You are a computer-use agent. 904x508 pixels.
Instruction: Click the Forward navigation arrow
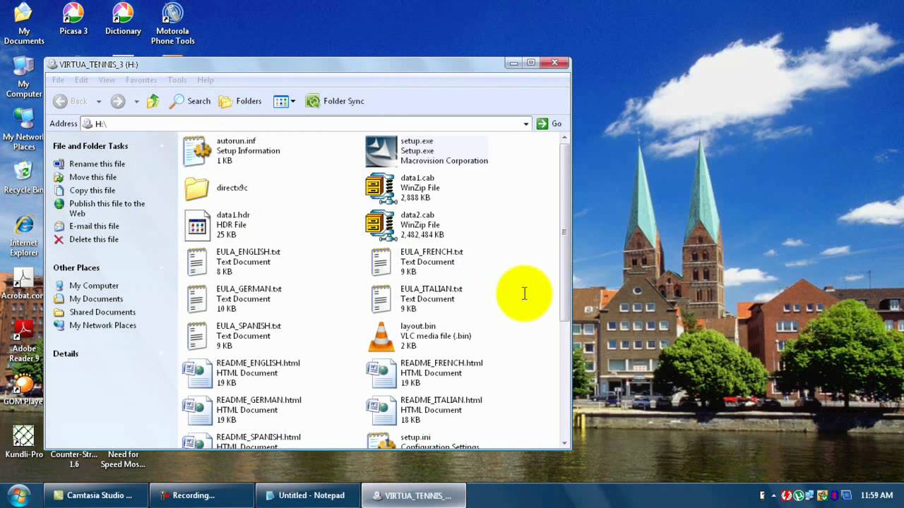point(118,101)
